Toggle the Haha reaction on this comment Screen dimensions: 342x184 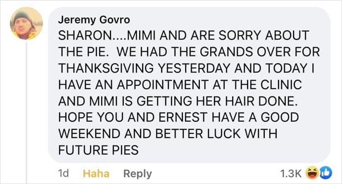pos(96,174)
